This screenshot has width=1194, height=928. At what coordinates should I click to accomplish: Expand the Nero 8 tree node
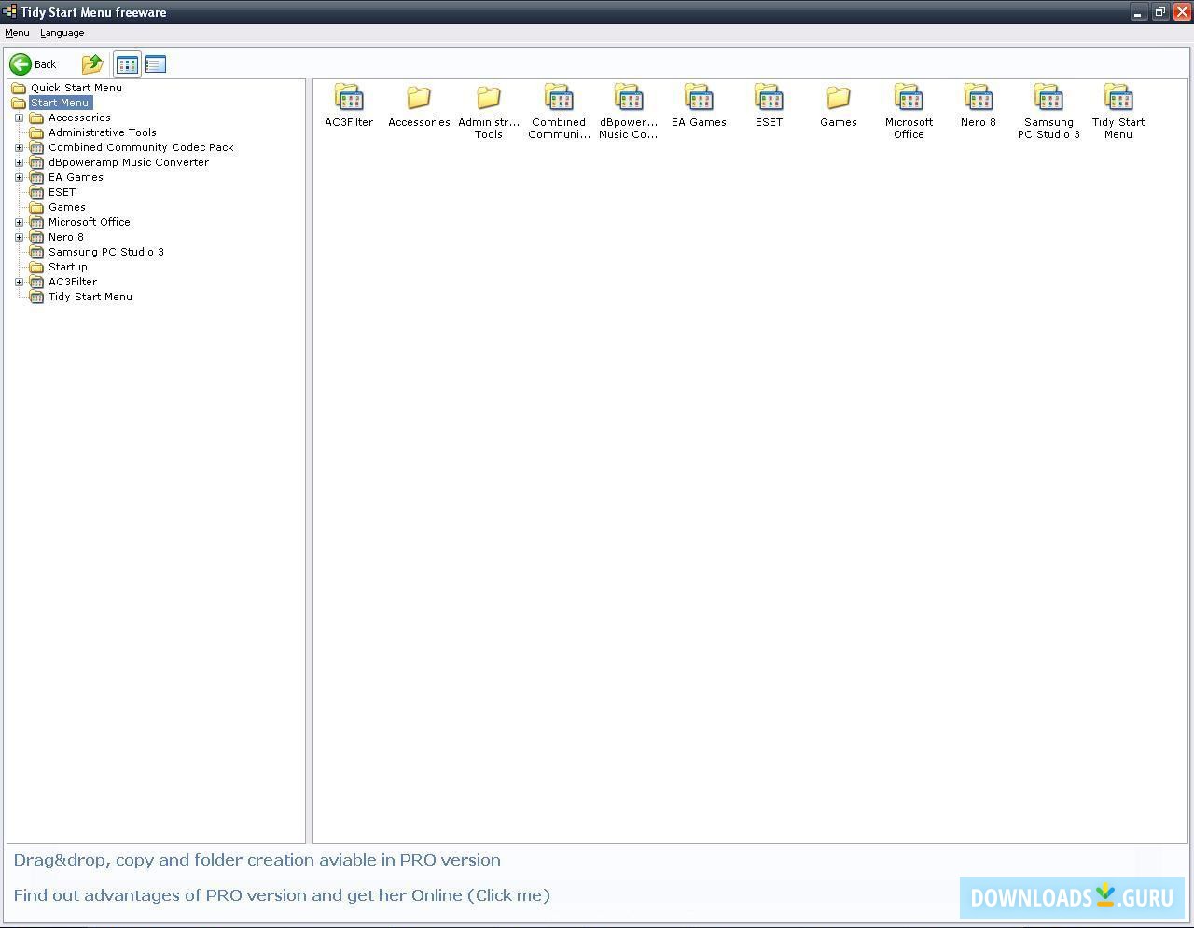click(21, 237)
